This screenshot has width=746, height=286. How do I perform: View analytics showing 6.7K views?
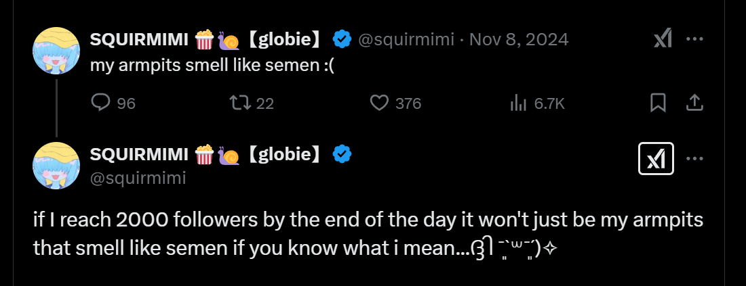518,103
